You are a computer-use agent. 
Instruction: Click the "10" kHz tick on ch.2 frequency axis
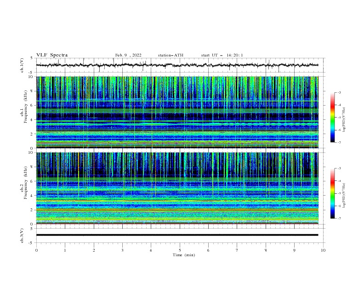[31, 152]
